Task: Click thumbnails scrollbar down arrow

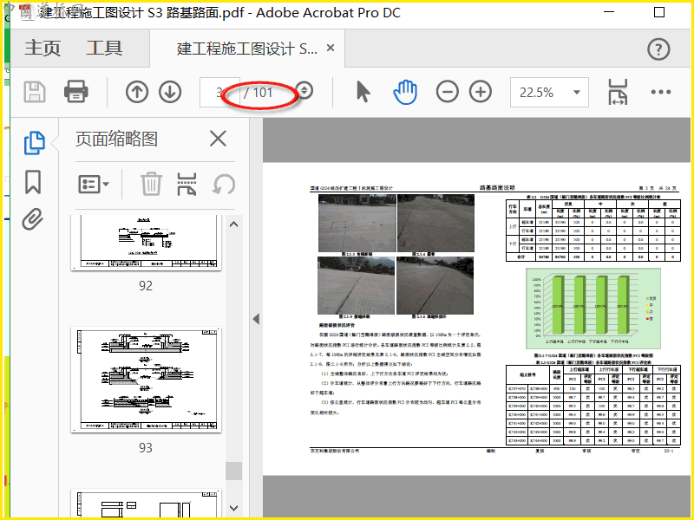Action: click(x=233, y=508)
